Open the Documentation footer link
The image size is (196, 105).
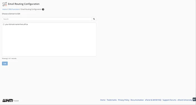point(137,100)
